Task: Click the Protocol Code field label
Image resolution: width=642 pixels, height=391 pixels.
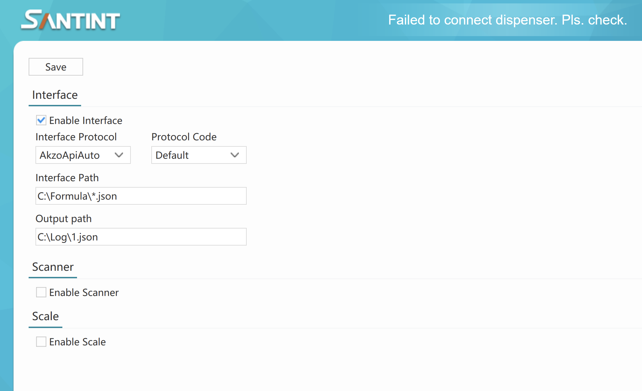Action: [184, 137]
